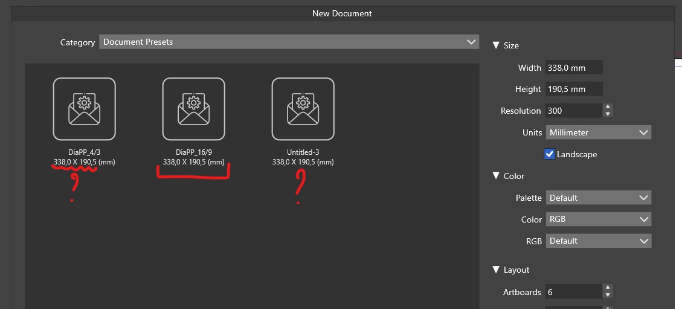Increase Artboards count with up arrow
The width and height of the screenshot is (682, 309).
[608, 289]
